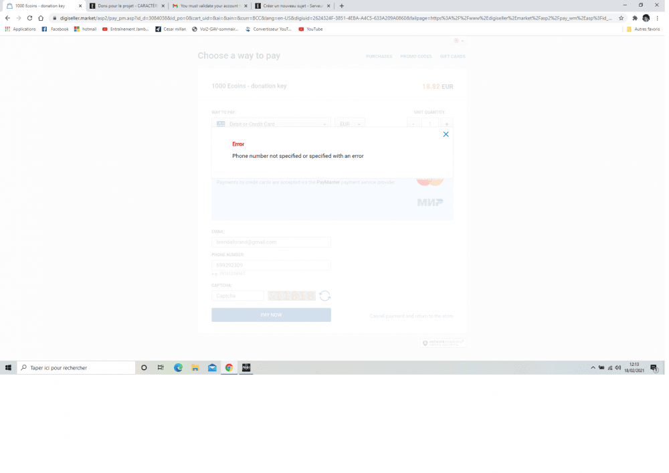Open the Facebook bookmark
669x473 pixels.
click(56, 29)
